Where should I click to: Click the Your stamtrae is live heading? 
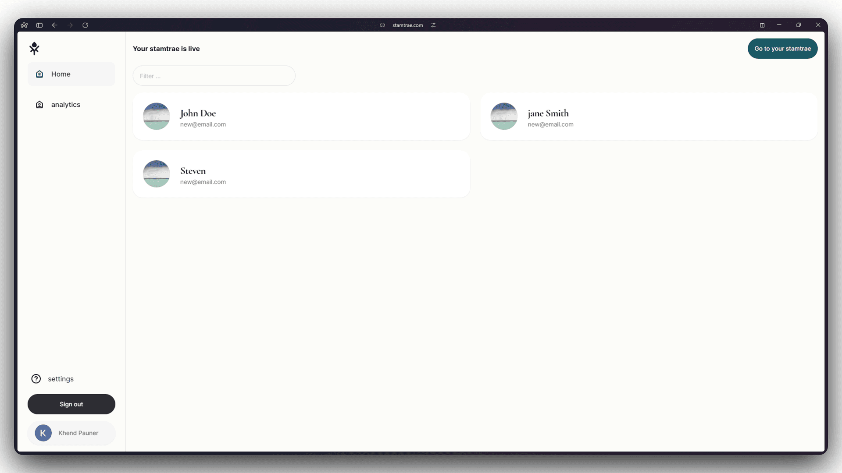click(x=166, y=49)
